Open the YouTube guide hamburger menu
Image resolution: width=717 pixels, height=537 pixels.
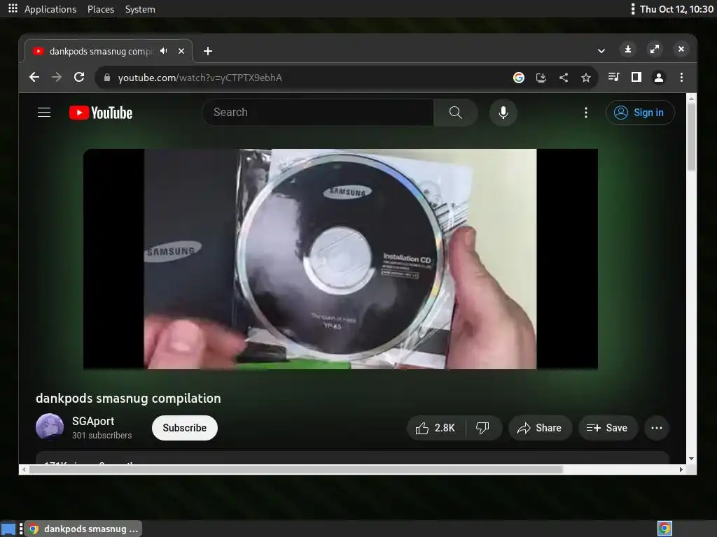[x=44, y=113]
